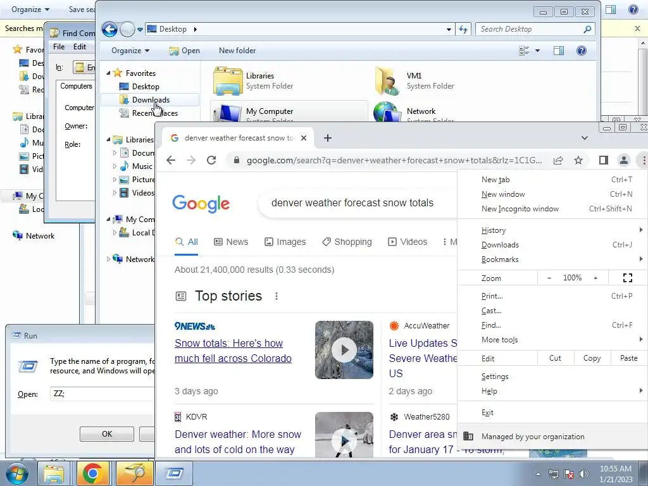Open Chrome side panel icon
This screenshot has width=648, height=486.
point(603,160)
